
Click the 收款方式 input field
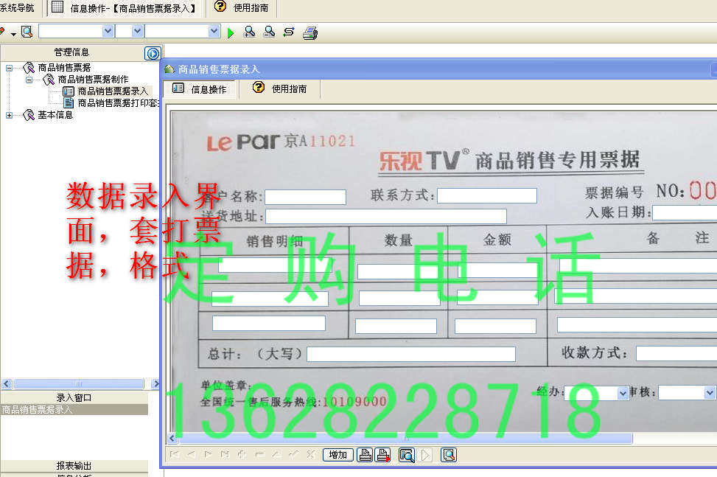(676, 353)
